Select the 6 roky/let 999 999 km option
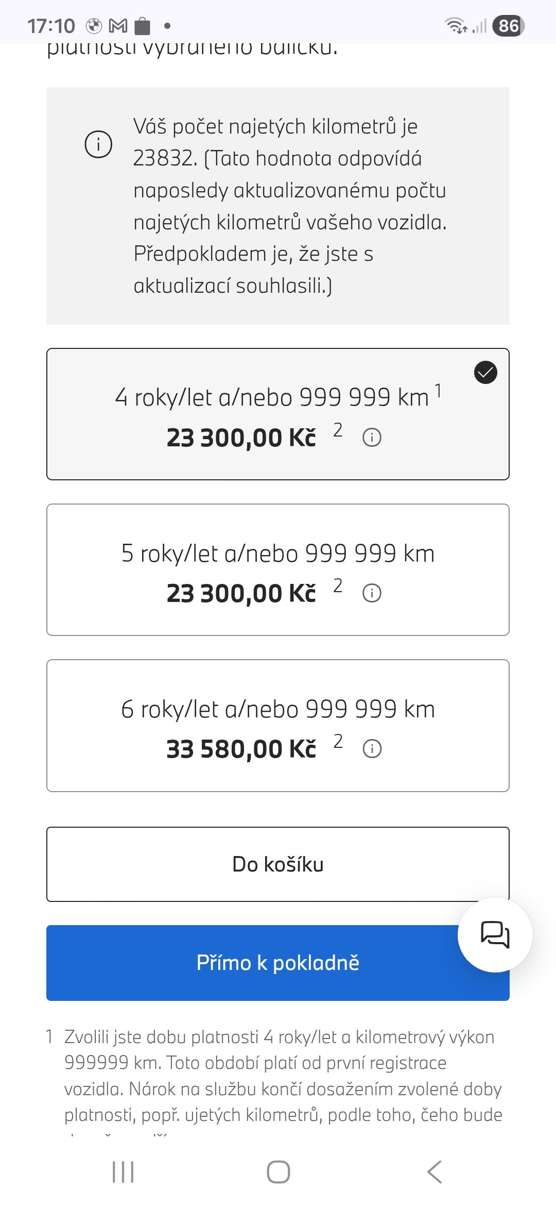Screen dimensions: 556x1206 coord(277,710)
